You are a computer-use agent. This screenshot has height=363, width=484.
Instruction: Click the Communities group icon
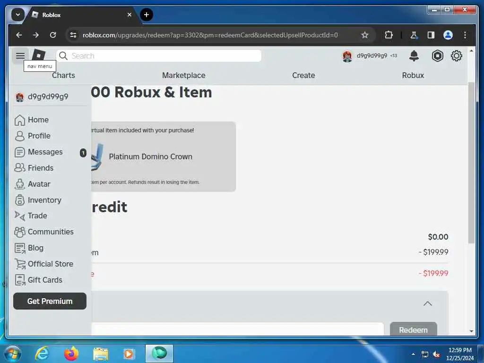pos(20,232)
